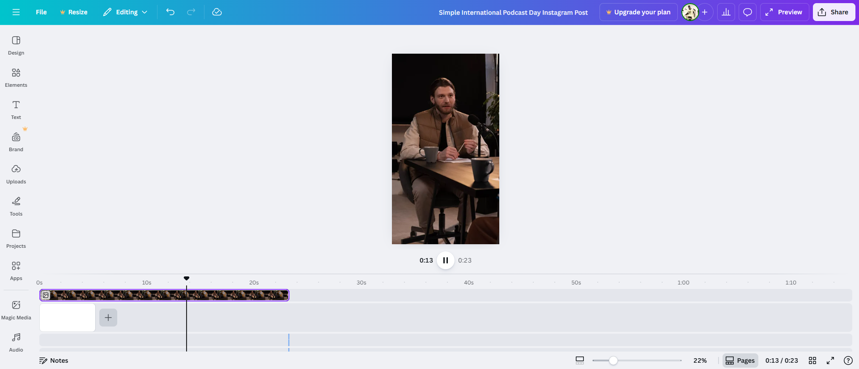Click the 20s mark on the ruler
859x369 pixels.
tap(254, 283)
